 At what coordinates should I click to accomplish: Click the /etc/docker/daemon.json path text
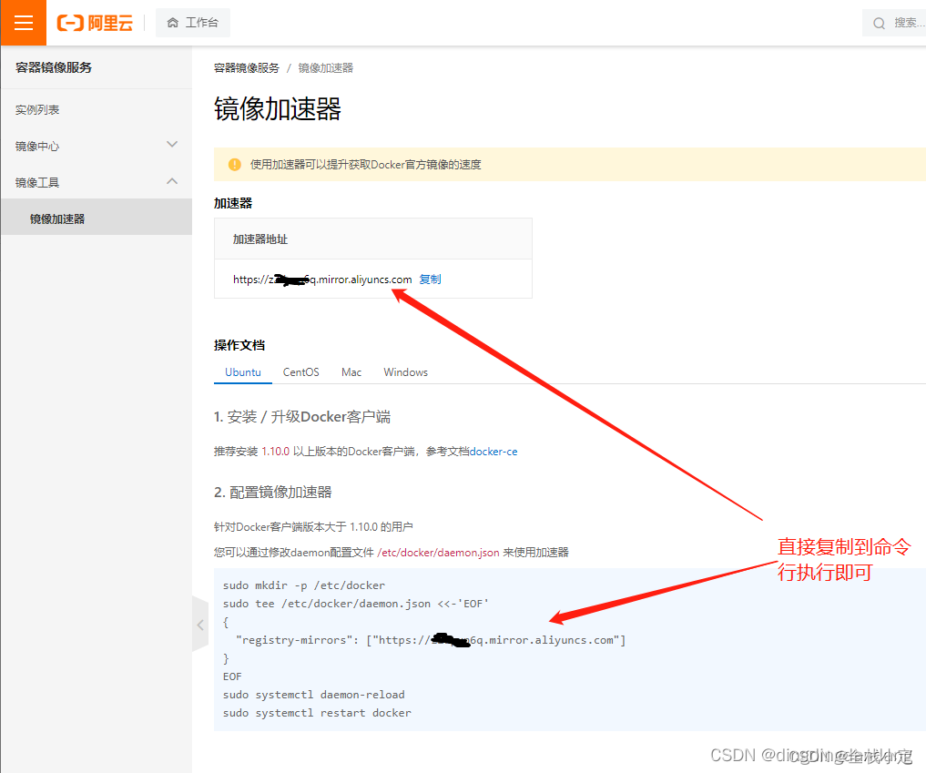(x=438, y=552)
